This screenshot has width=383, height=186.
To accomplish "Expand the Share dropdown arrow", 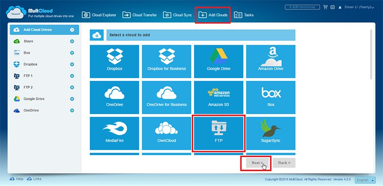I will click(72, 41).
